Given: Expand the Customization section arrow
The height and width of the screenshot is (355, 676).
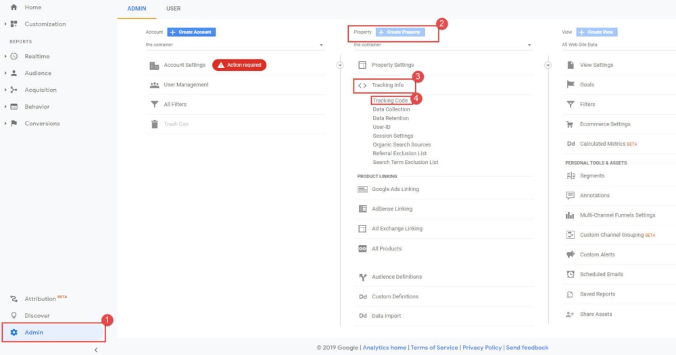Looking at the screenshot, I should click(5, 24).
